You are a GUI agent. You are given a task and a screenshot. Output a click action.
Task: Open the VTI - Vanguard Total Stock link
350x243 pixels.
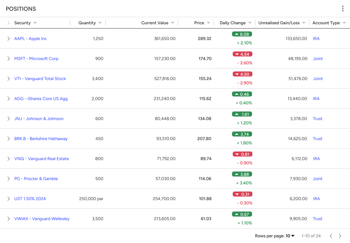point(40,79)
